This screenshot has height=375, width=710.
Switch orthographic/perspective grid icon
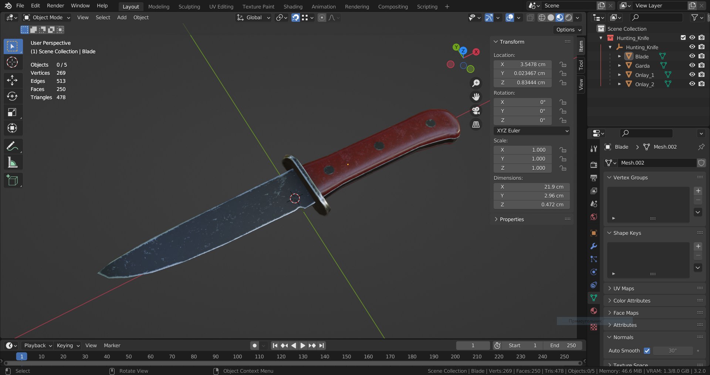(476, 125)
